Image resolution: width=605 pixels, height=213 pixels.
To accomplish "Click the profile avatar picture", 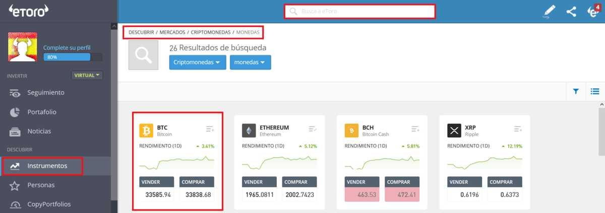I will click(x=23, y=47).
